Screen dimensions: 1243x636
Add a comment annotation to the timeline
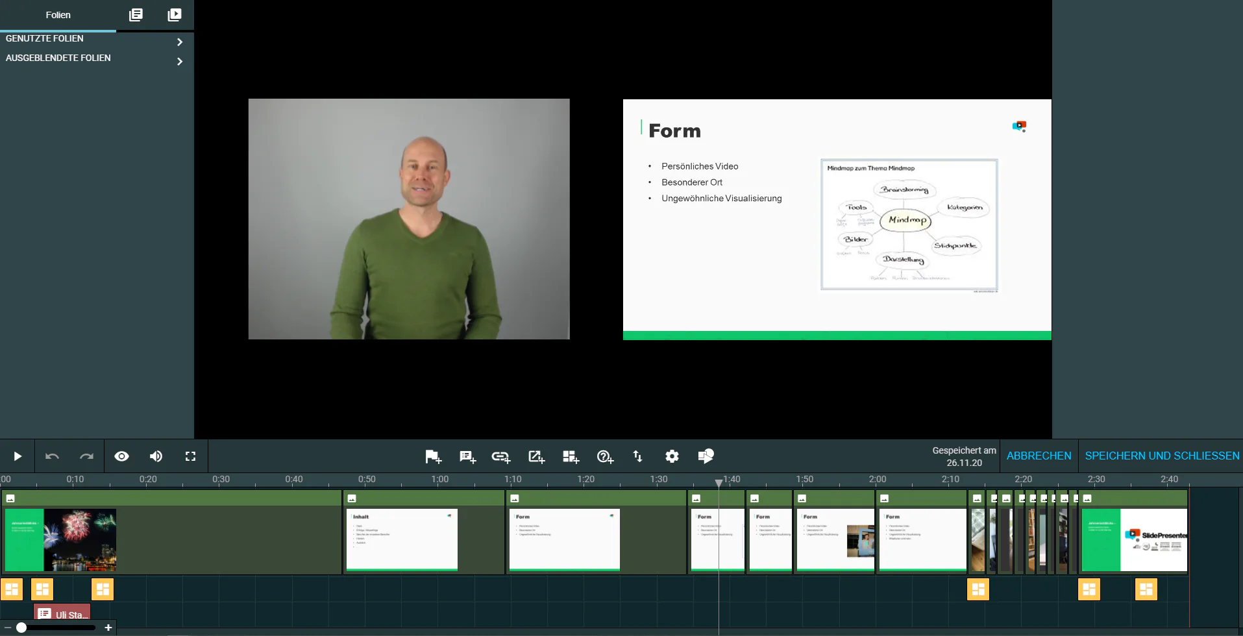coord(467,457)
